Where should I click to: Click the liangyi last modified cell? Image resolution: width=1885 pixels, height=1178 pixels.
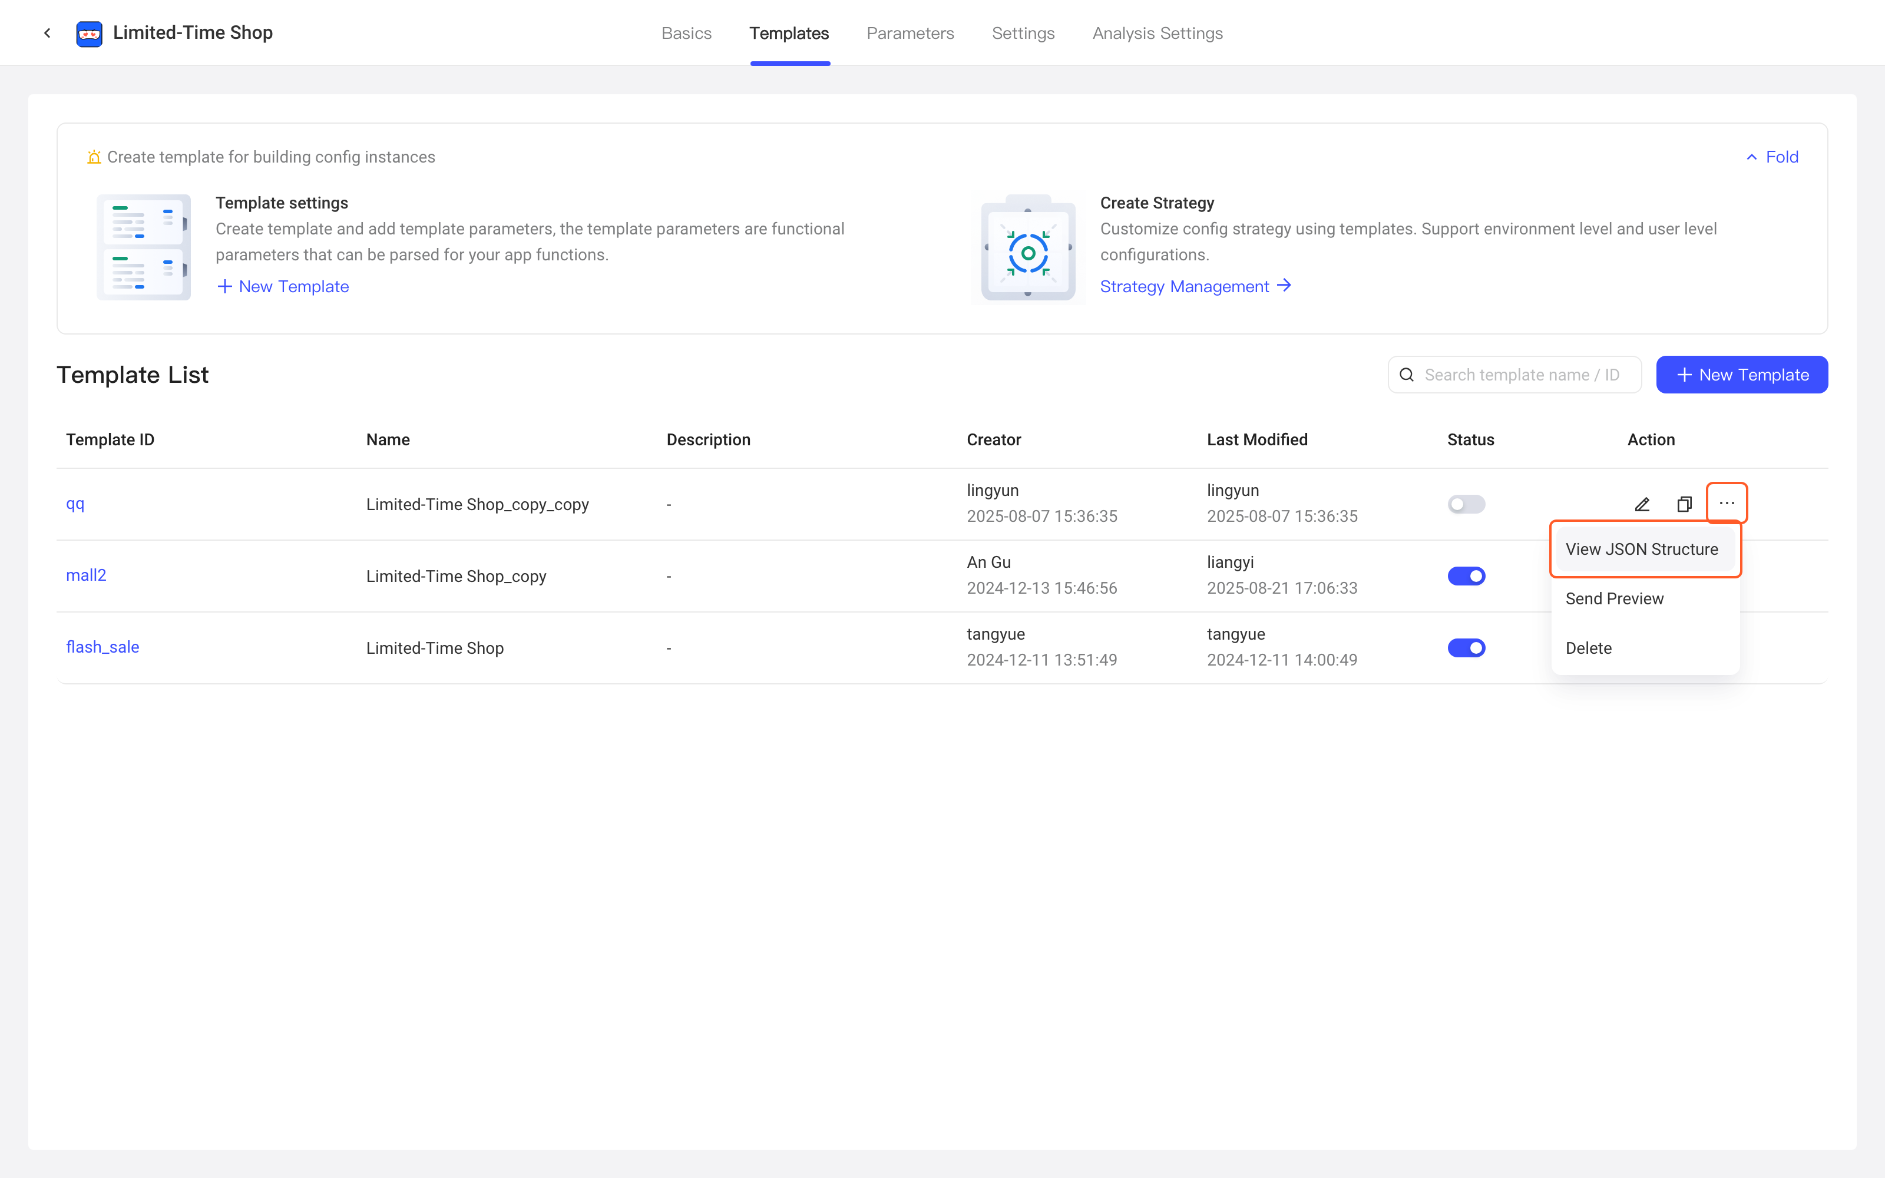pyautogui.click(x=1282, y=575)
